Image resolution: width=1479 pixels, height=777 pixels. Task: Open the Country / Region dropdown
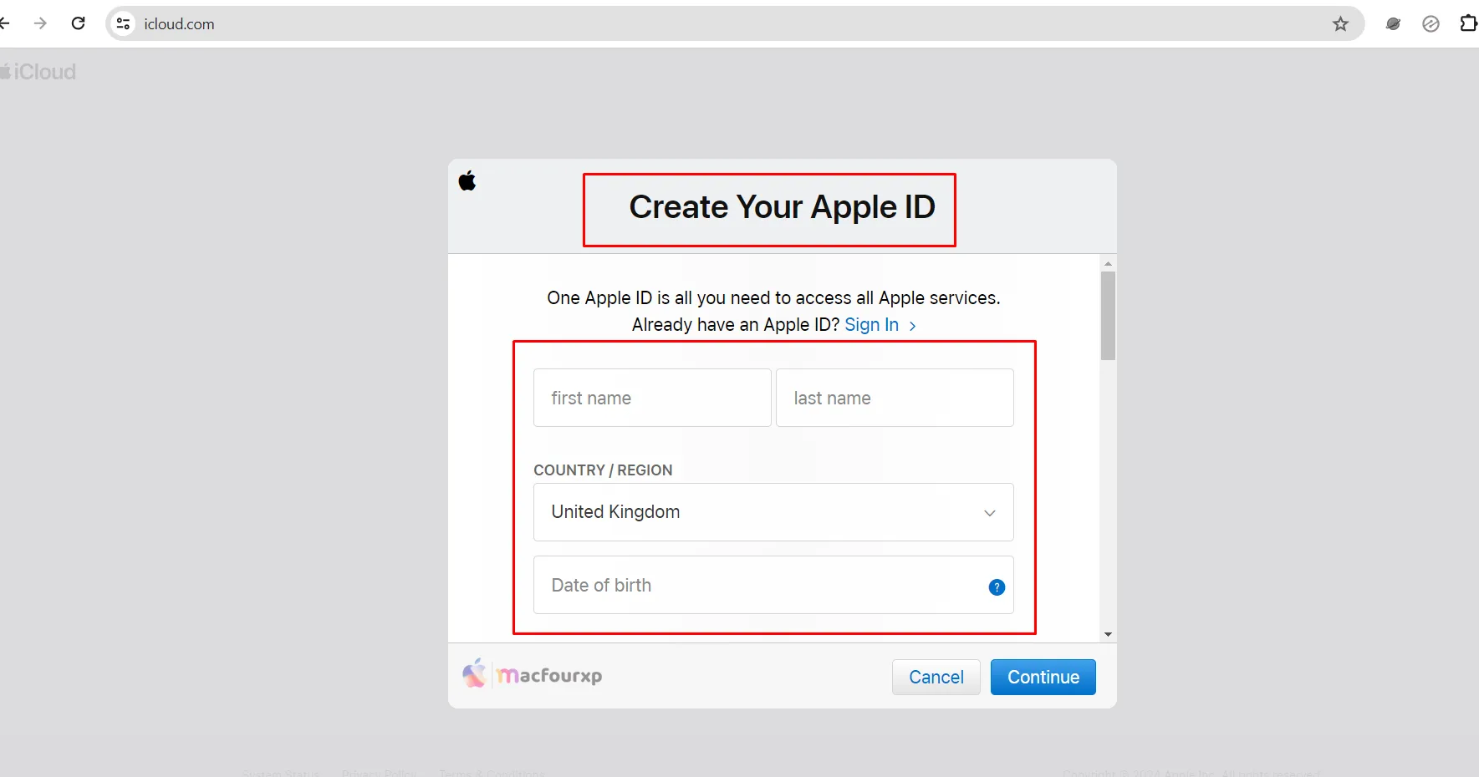point(773,512)
